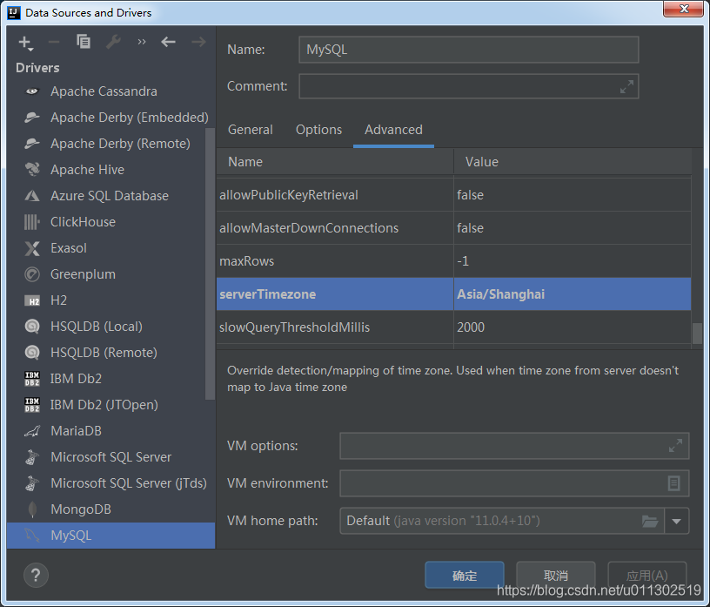The image size is (710, 607).
Task: Click the HSQLDB (Remote) icon
Action: point(32,353)
